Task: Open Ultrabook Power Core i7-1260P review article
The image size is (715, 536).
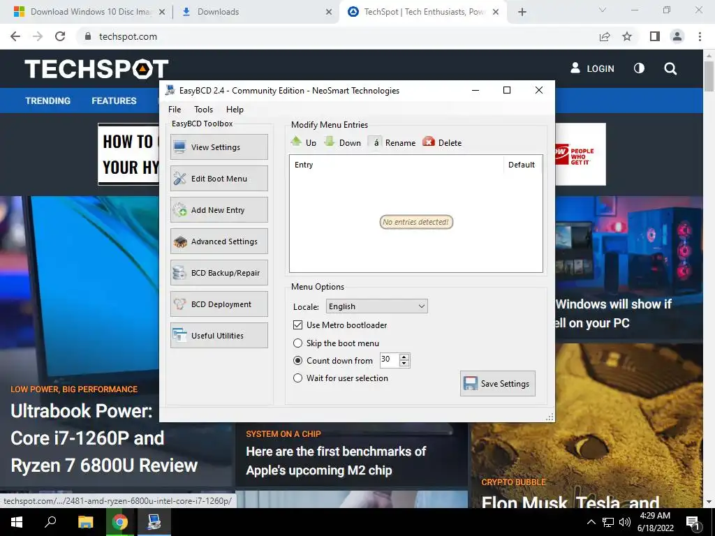Action: pyautogui.click(x=104, y=438)
